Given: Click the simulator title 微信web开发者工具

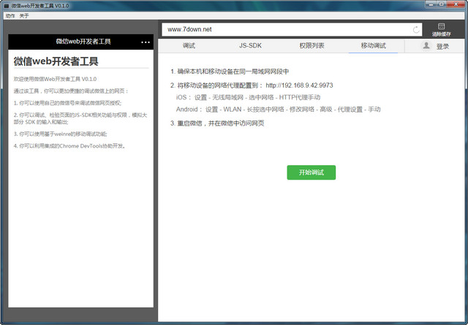Looking at the screenshot, I should click(x=83, y=42).
